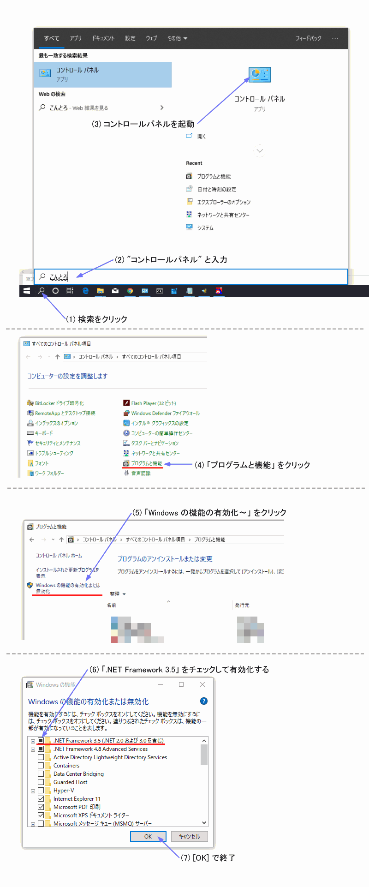Switch to the アプリ search tab

click(76, 38)
